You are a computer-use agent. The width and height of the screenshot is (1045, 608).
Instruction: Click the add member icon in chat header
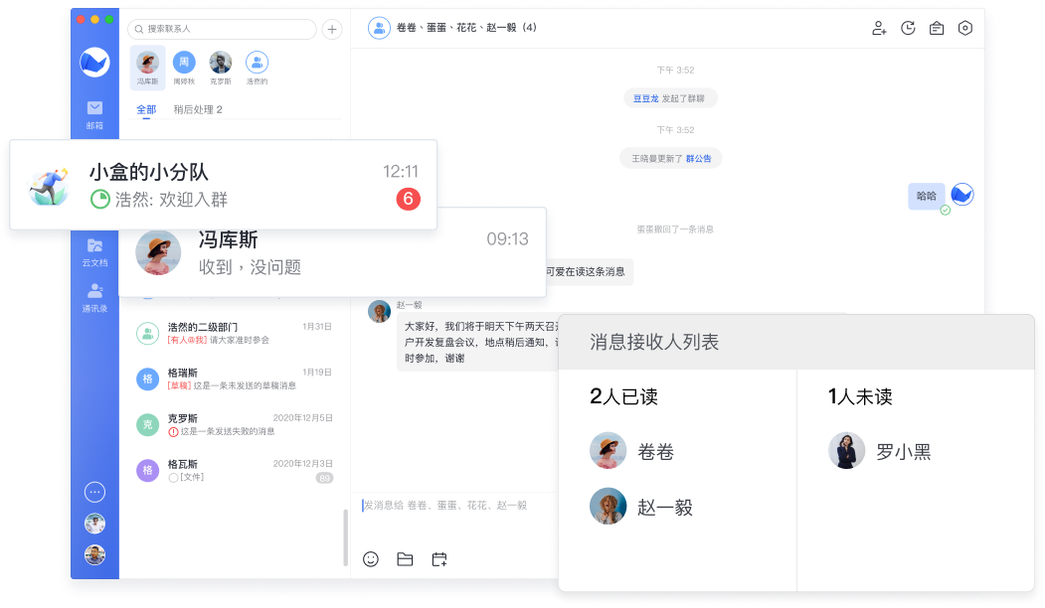879,29
